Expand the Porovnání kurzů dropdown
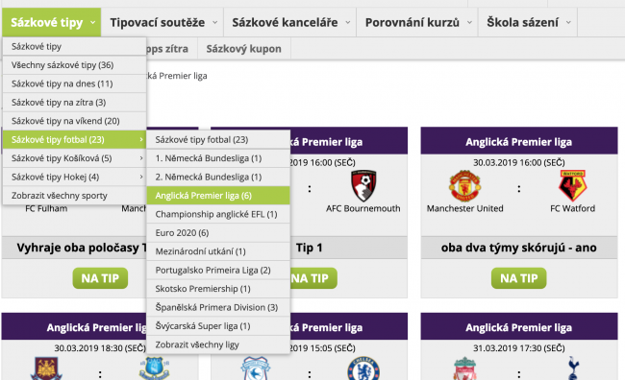This screenshot has height=380, width=625. point(469,23)
